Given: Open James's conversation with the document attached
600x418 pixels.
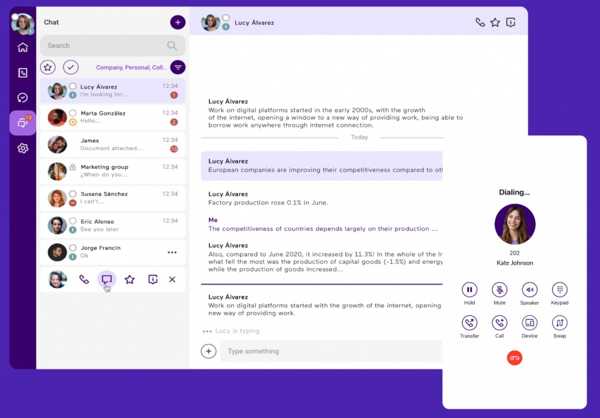Looking at the screenshot, I should [113, 144].
